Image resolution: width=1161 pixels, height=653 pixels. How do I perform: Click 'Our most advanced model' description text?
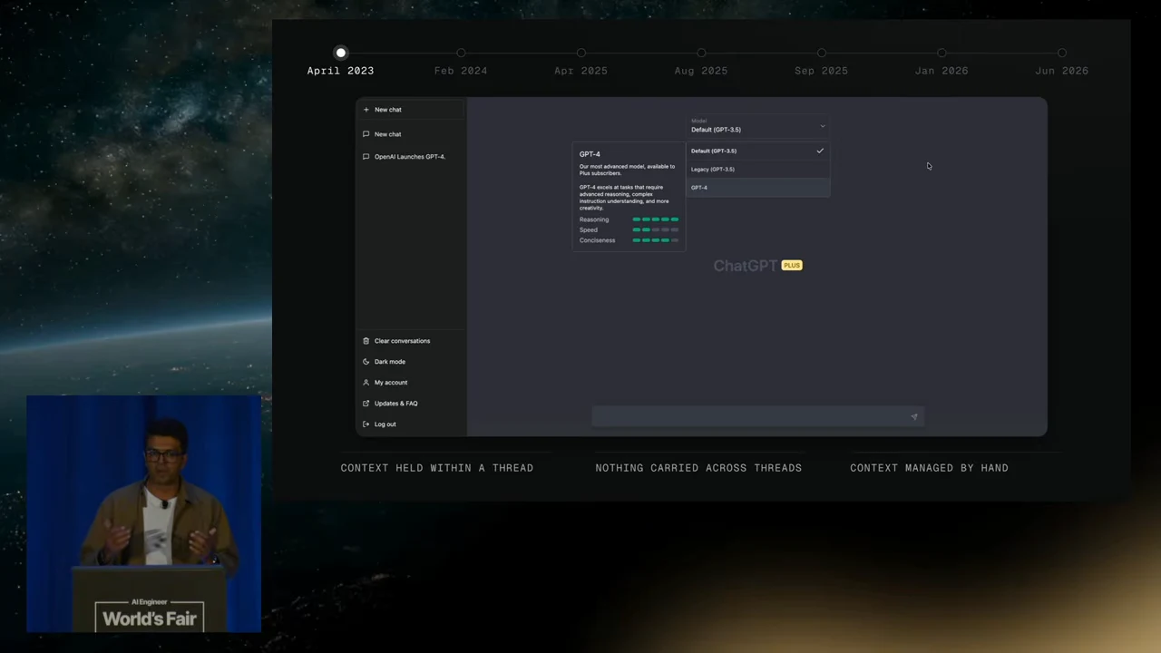tap(628, 170)
